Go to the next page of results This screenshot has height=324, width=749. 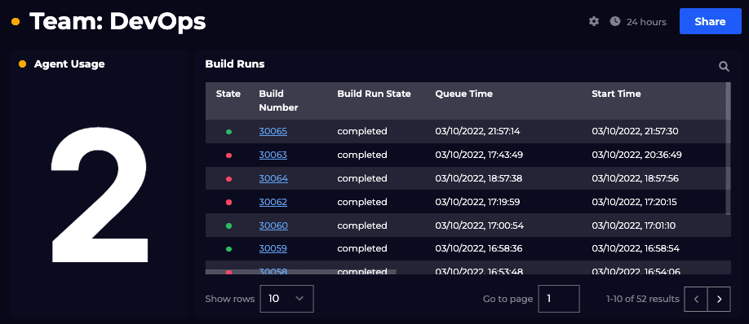tap(719, 300)
